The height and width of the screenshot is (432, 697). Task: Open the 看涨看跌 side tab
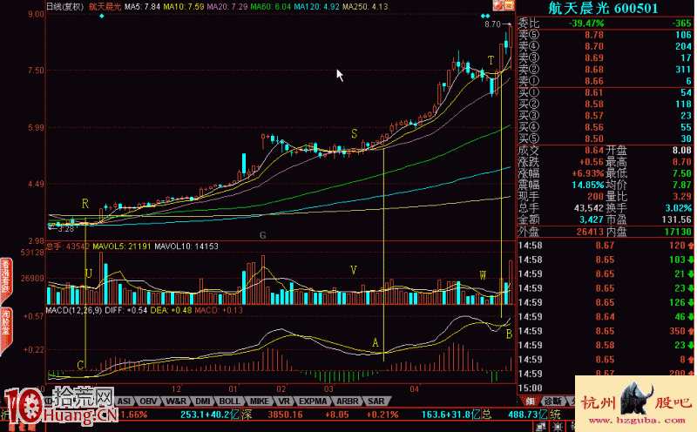pyautogui.click(x=5, y=281)
